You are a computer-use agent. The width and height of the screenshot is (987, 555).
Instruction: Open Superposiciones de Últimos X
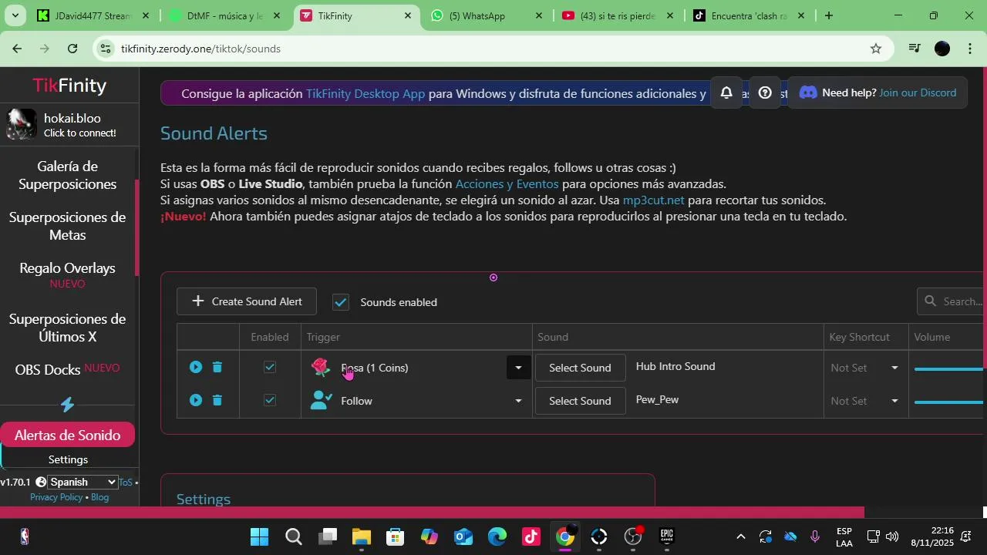click(x=67, y=328)
